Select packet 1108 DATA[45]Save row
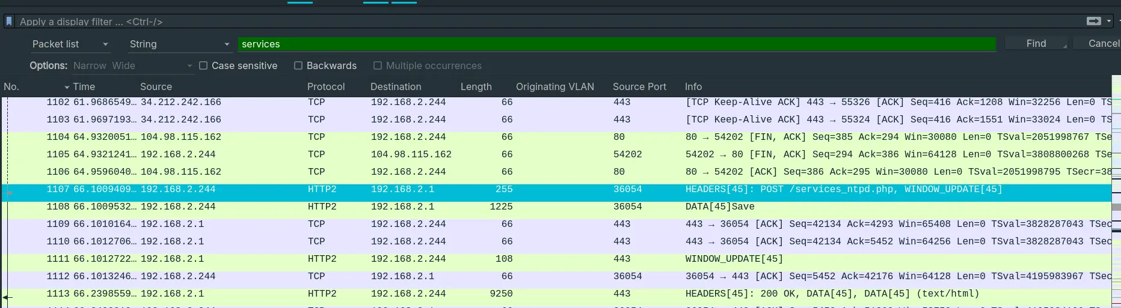 [541, 207]
